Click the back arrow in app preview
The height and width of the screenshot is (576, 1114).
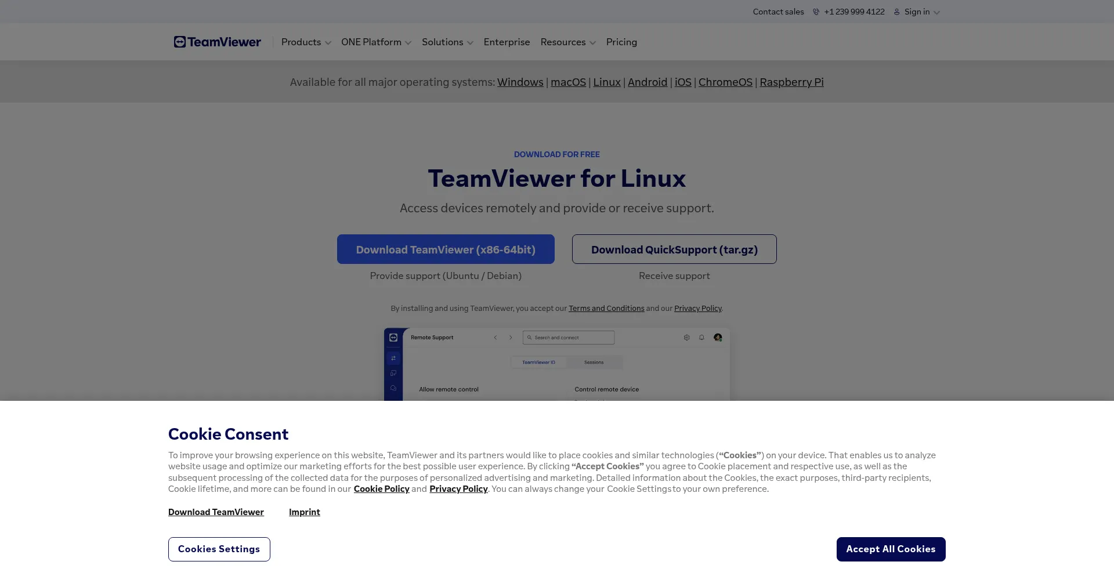495,338
